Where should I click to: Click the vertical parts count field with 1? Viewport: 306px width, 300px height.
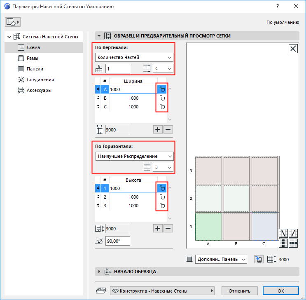pyautogui.click(x=118, y=69)
